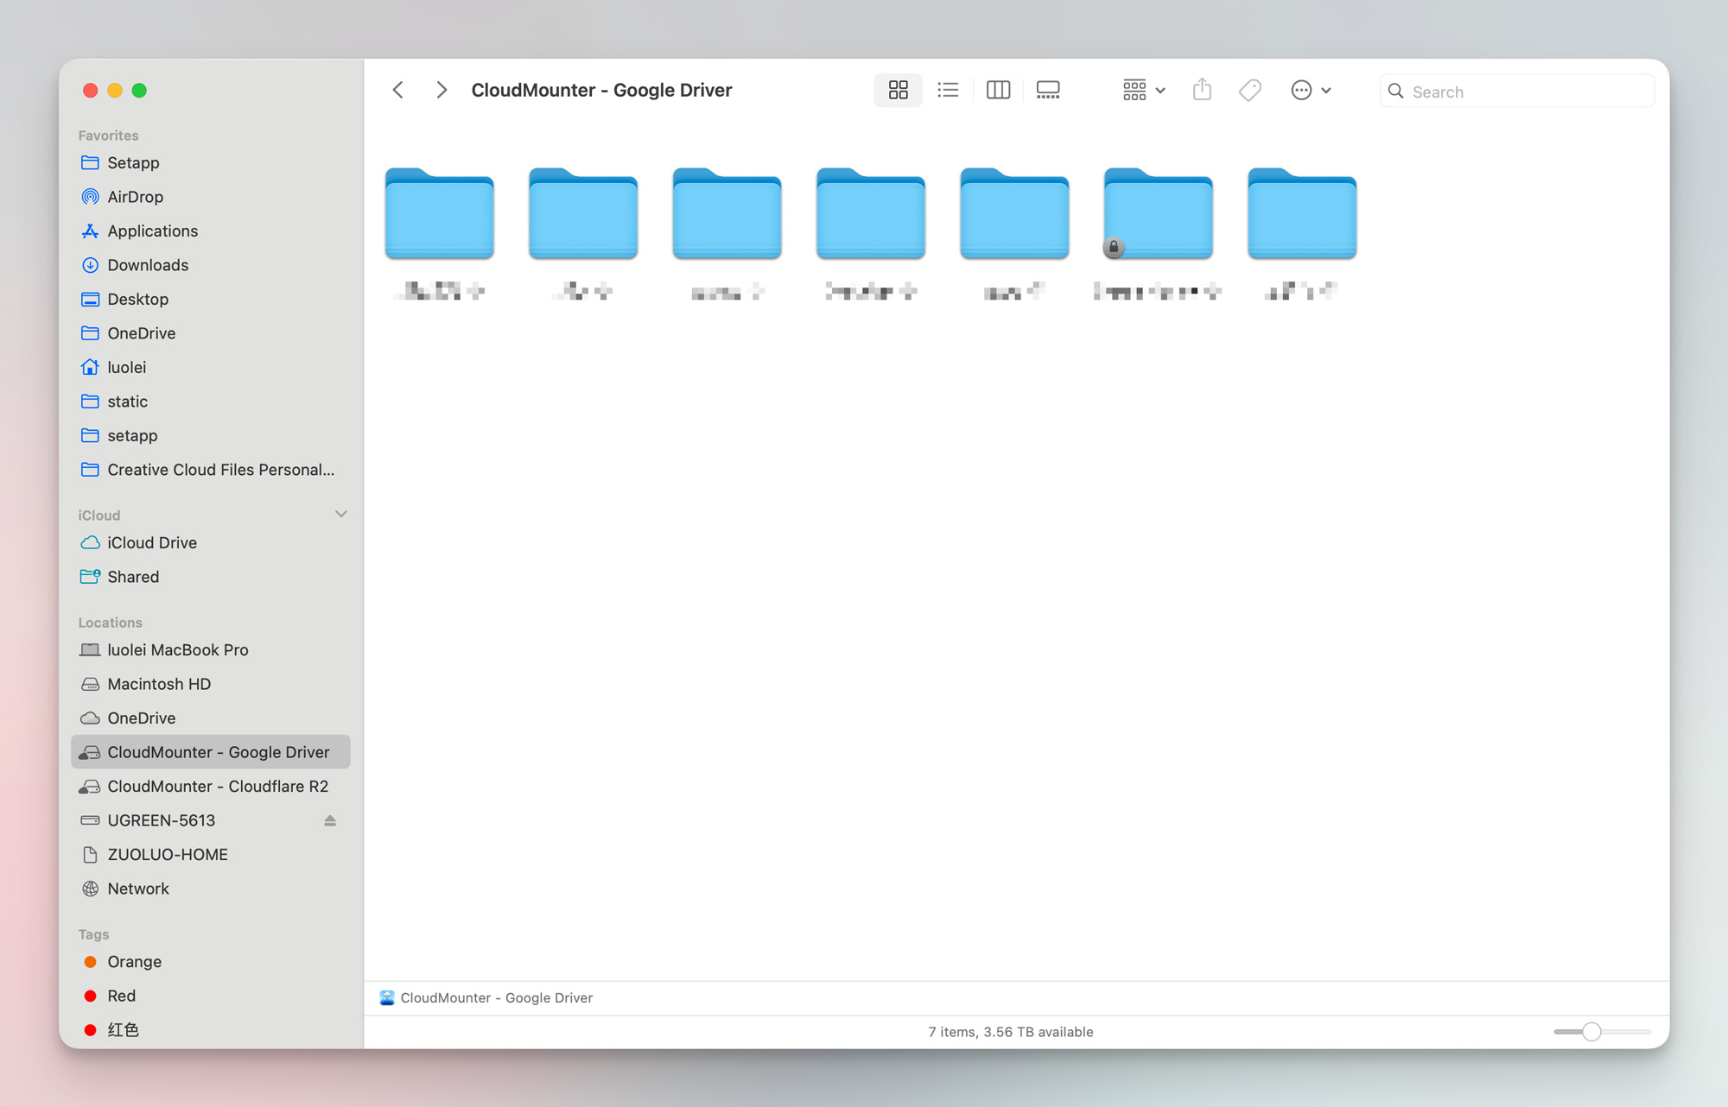Filter by the Orange tag

coord(211,962)
